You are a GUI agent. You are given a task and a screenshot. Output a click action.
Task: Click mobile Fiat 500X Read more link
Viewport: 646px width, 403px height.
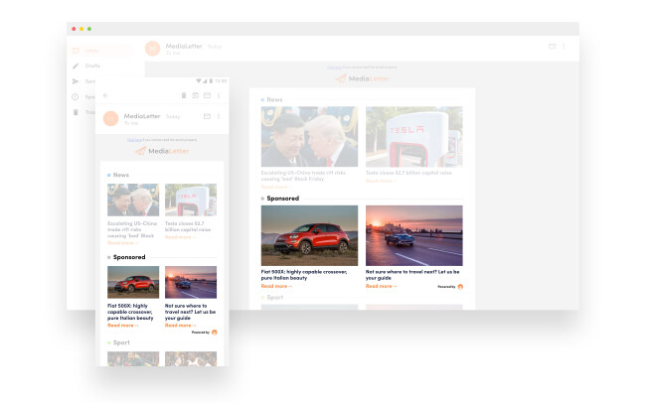point(123,325)
